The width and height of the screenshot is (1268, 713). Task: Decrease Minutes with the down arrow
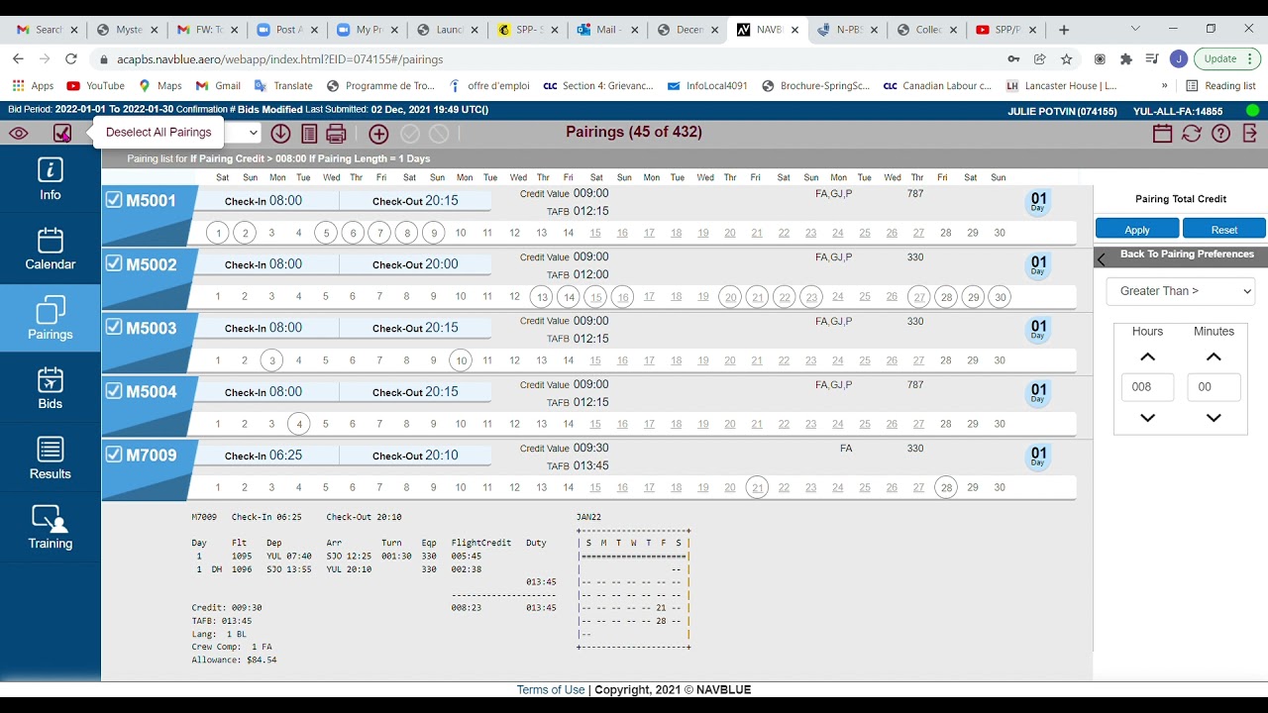click(x=1214, y=418)
